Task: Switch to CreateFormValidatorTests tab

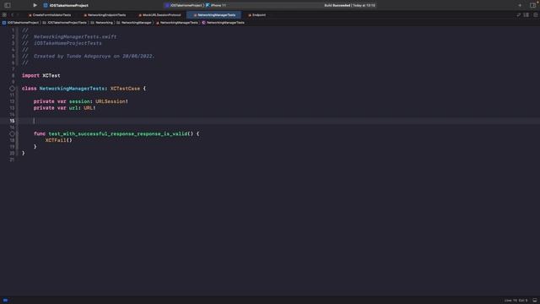Action: point(50,15)
